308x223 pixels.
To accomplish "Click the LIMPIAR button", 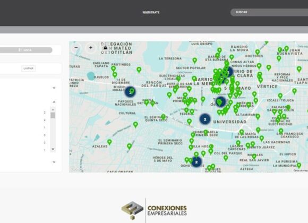I will click(x=29, y=68).
